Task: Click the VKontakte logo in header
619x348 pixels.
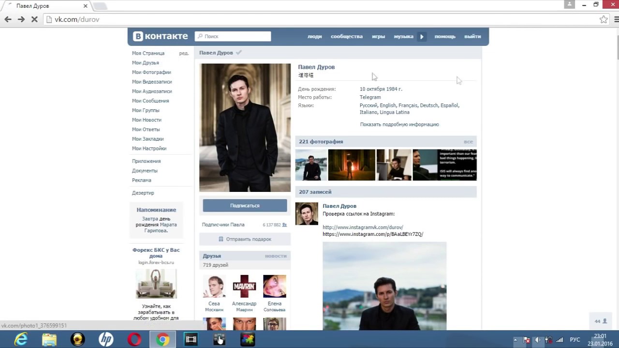Action: point(161,36)
